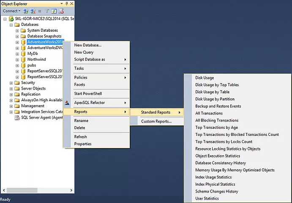The image size is (292, 203).
Task: Select Facets in context menu
Action: pyautogui.click(x=96, y=85)
